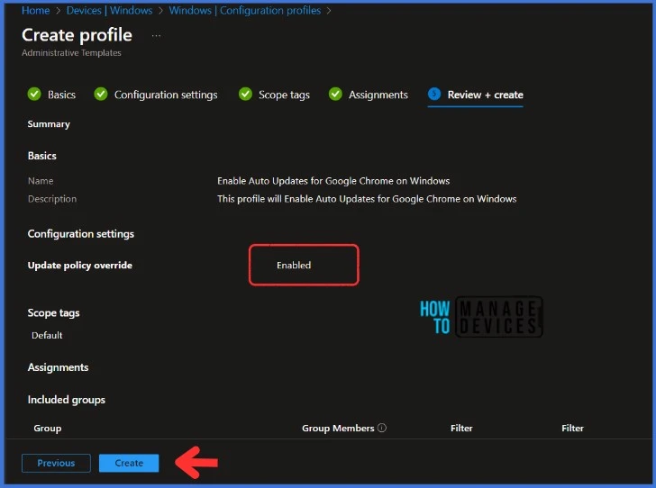The image size is (656, 488).
Task: Select the description text 'This profile will Enable Auto Updates…'
Action: 367,199
